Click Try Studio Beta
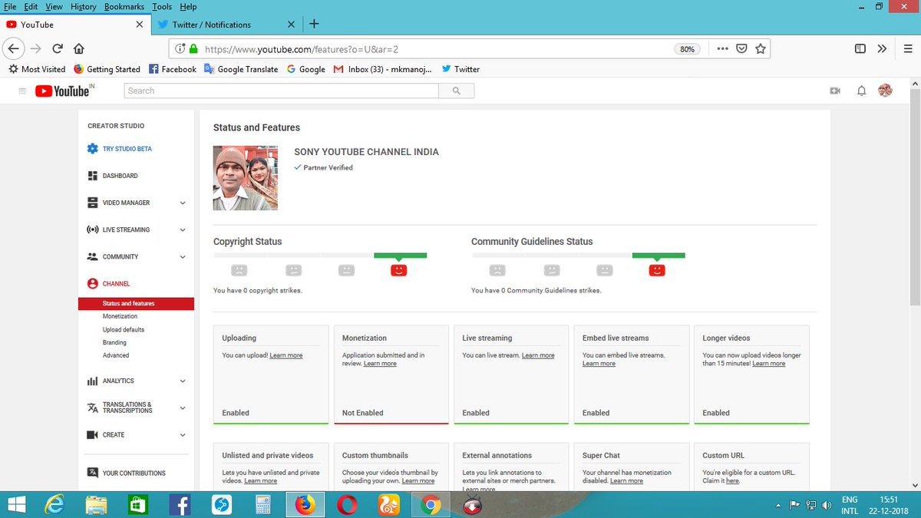The width and height of the screenshot is (921, 518). 119,149
